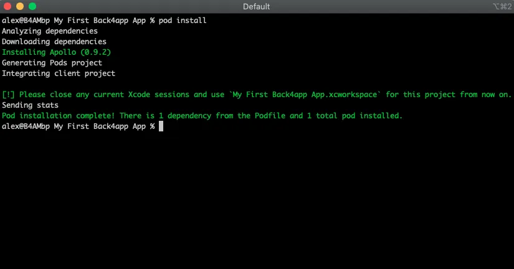This screenshot has width=514, height=269.
Task: Minimize the terminal using the yellow button
Action: [20, 6]
